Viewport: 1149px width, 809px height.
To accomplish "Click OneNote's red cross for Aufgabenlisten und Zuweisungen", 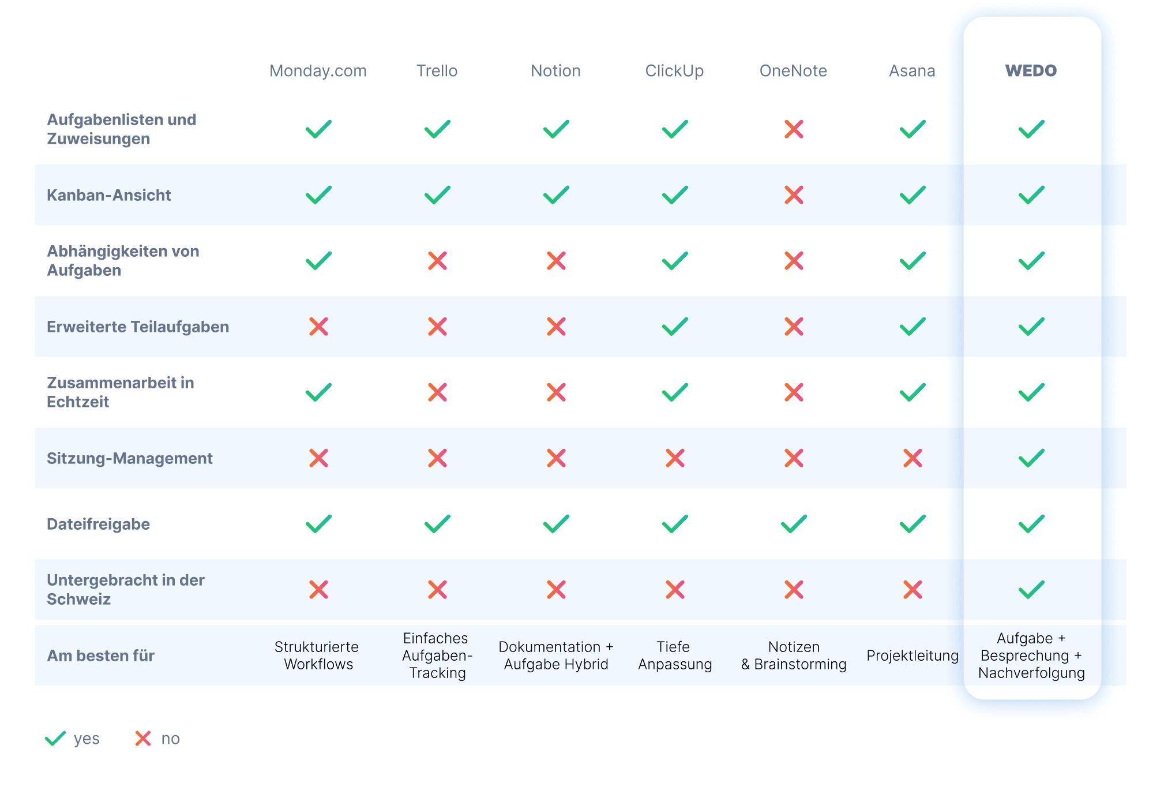I will pos(794,129).
